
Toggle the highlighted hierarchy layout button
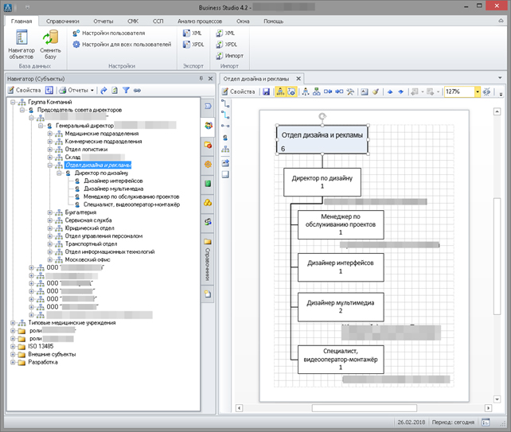coord(280,91)
